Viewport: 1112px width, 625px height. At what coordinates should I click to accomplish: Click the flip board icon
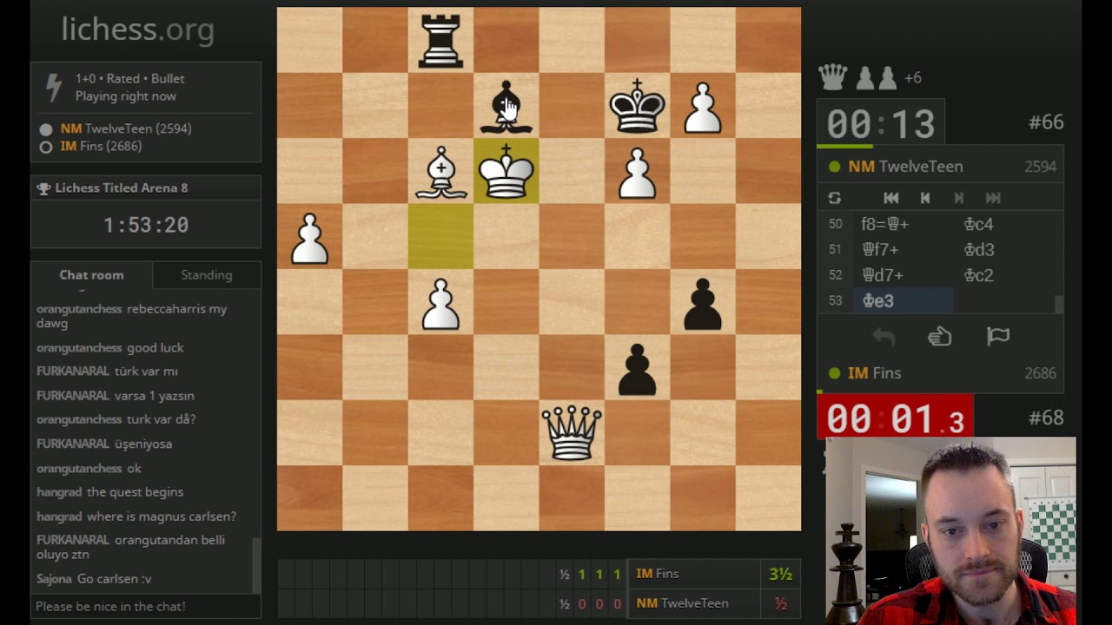click(x=834, y=198)
